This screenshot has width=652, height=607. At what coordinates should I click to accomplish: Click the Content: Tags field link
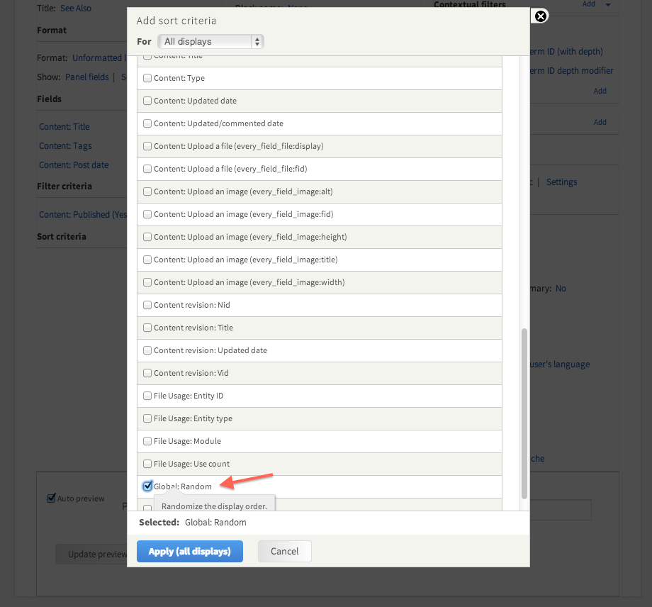pos(65,145)
